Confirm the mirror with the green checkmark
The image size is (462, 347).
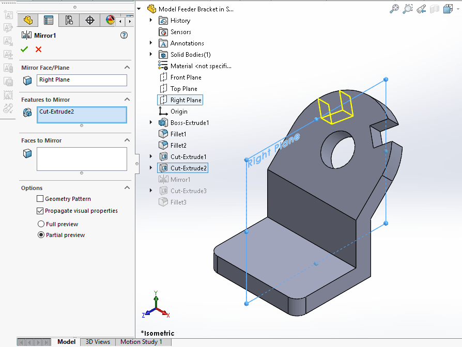click(x=24, y=49)
